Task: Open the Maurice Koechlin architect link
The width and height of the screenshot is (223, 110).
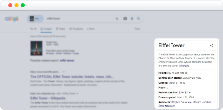Action: click(202, 102)
